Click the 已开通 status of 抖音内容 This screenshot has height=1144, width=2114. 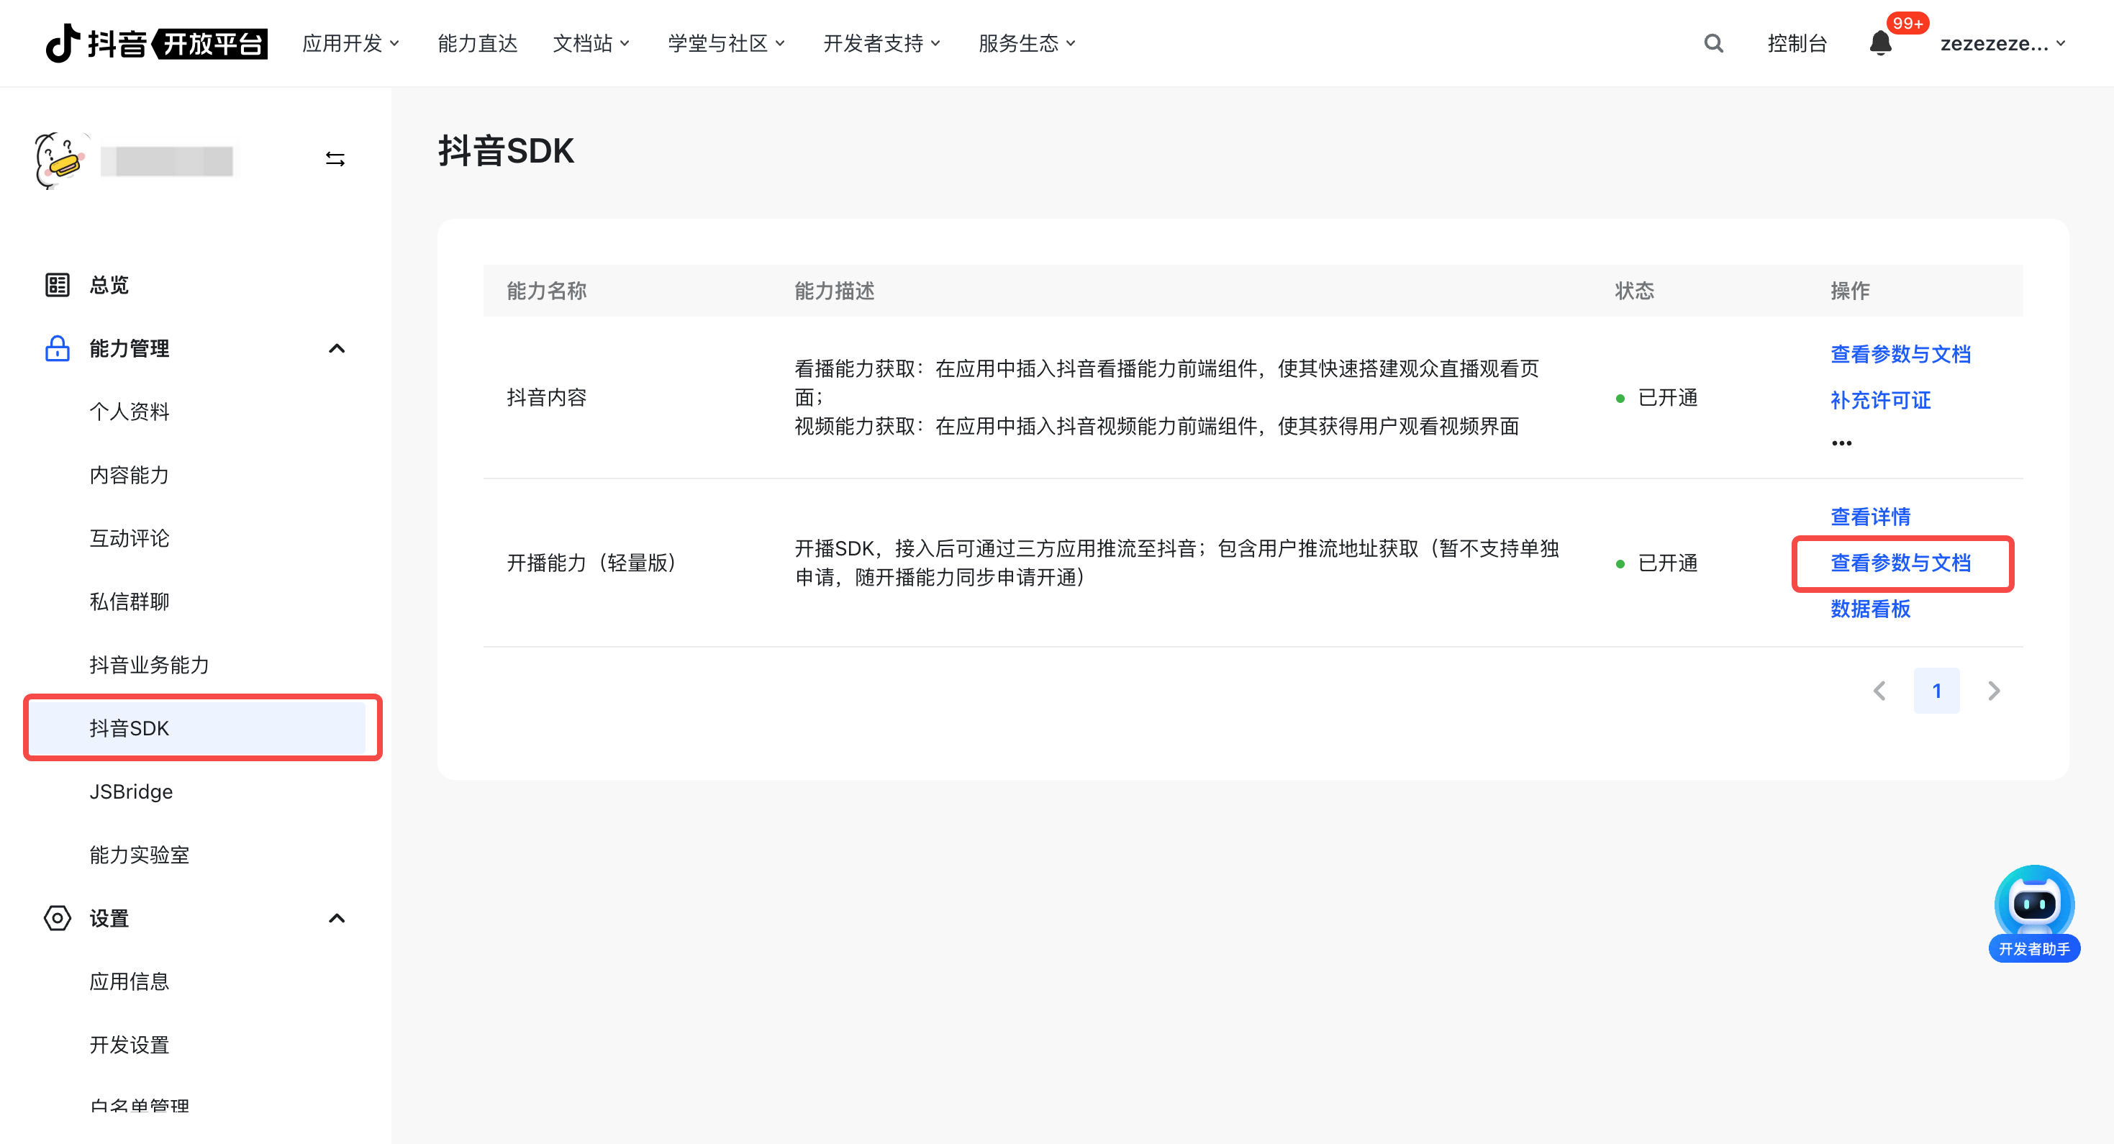(1656, 398)
